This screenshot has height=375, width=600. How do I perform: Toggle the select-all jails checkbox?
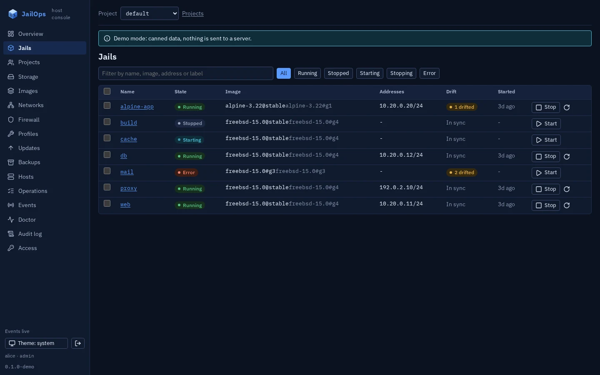107,91
